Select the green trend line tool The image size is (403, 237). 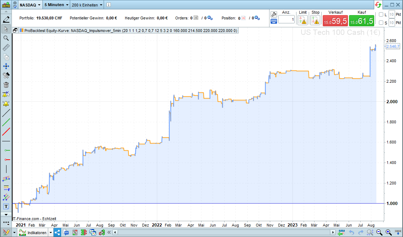(6, 122)
